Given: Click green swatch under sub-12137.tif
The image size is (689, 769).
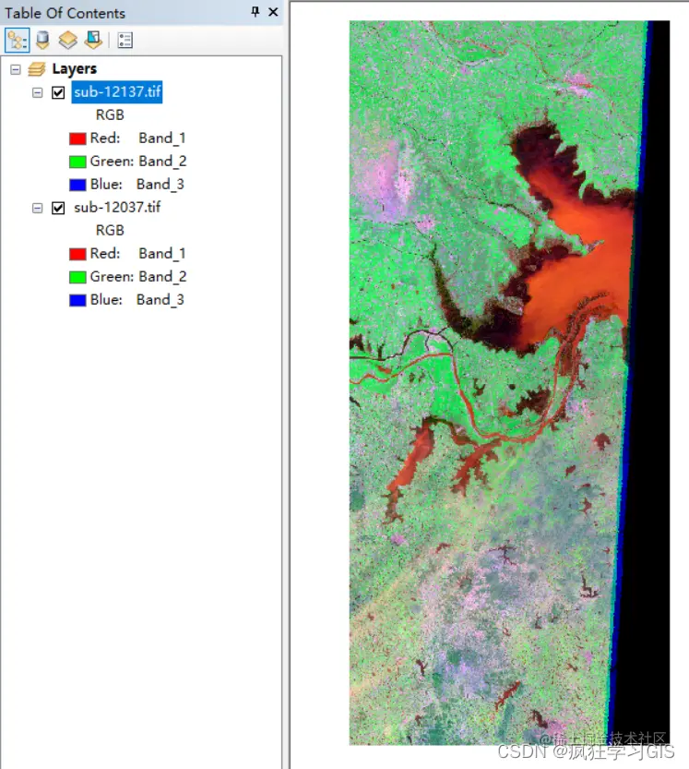Looking at the screenshot, I should pyautogui.click(x=77, y=162).
